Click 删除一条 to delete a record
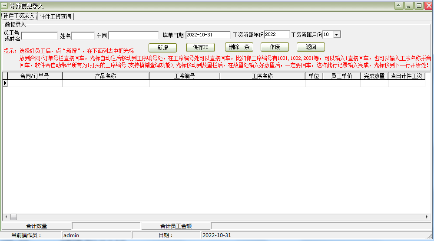This screenshot has height=241, width=434. click(x=239, y=47)
